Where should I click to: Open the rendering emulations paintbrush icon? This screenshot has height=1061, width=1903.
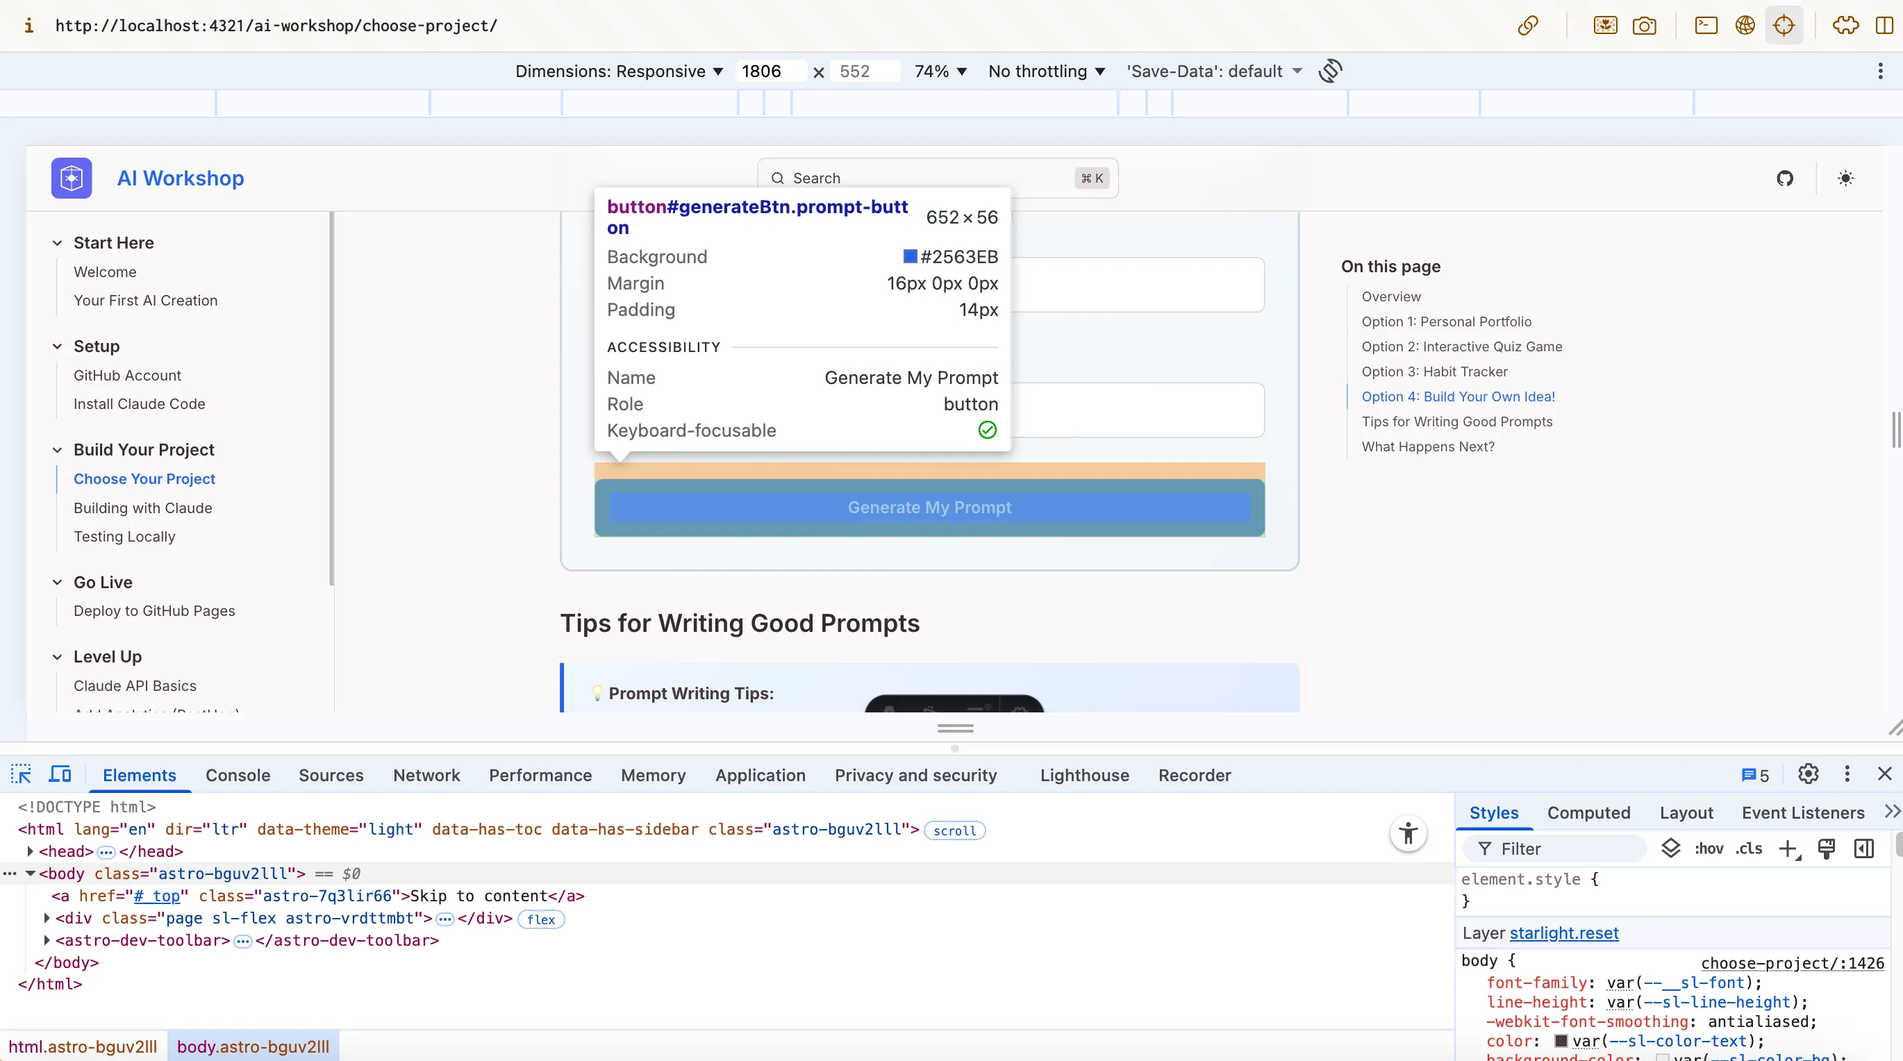(x=1826, y=849)
